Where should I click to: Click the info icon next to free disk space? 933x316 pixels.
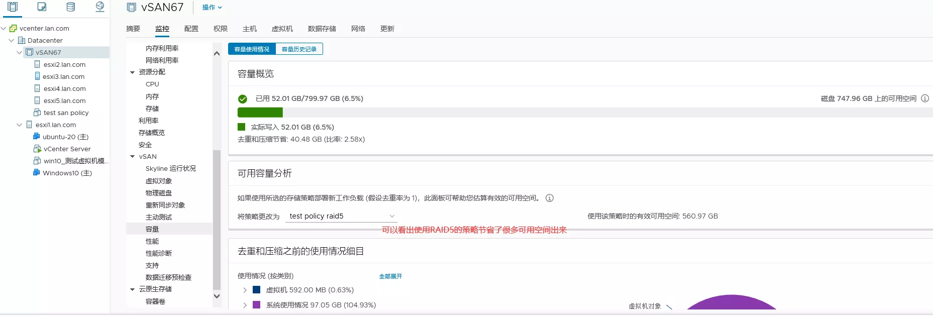pyautogui.click(x=925, y=98)
